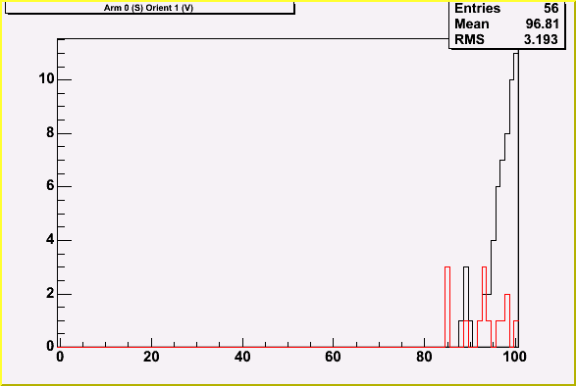The width and height of the screenshot is (576, 386).
Task: Click the y-axis label 6
Action: pos(51,186)
